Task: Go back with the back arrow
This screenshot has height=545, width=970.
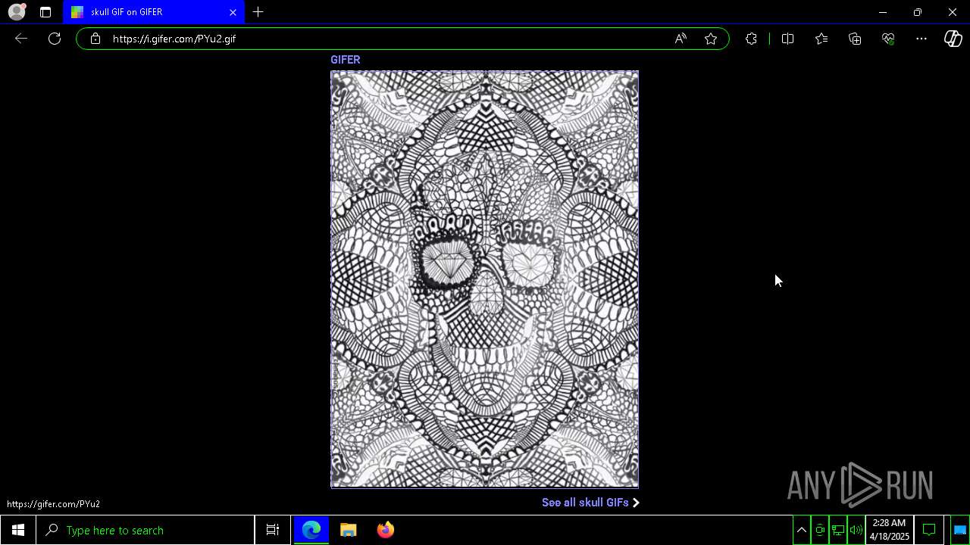Action: pyautogui.click(x=21, y=39)
